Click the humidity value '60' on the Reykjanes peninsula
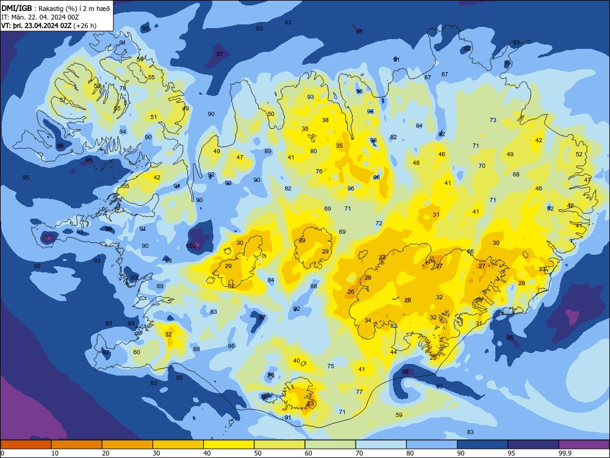The height and width of the screenshot is (458, 610). (137, 352)
